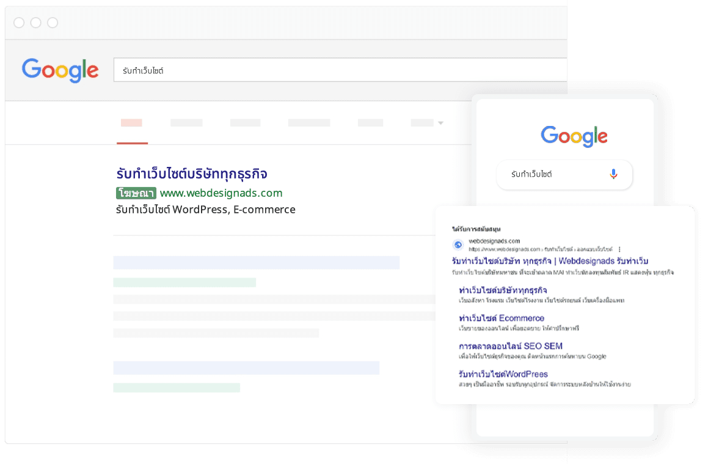Click the ได้รับการสนับสนุน sponsored label
This screenshot has height=464, width=708.
(476, 229)
